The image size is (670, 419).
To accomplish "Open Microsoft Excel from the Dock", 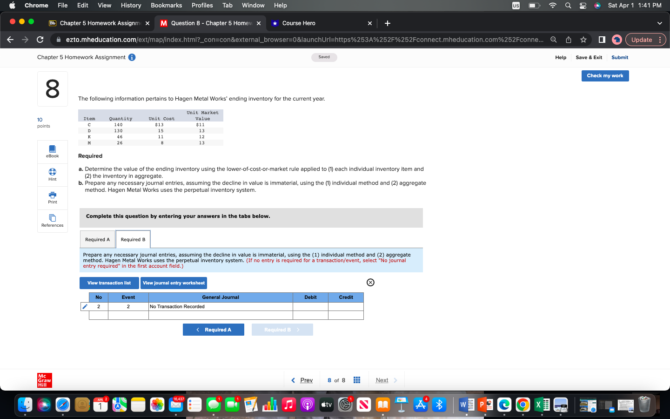I will [542, 405].
